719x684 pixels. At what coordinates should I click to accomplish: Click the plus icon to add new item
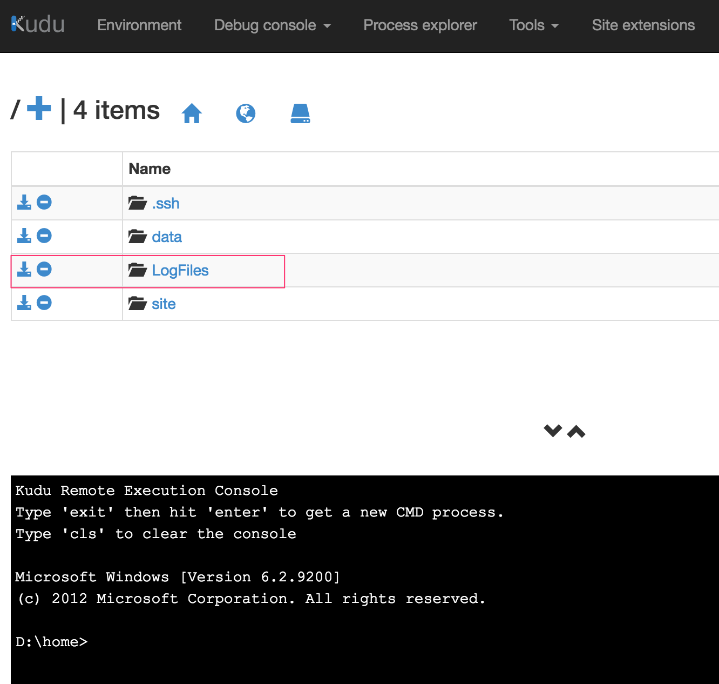pos(39,109)
